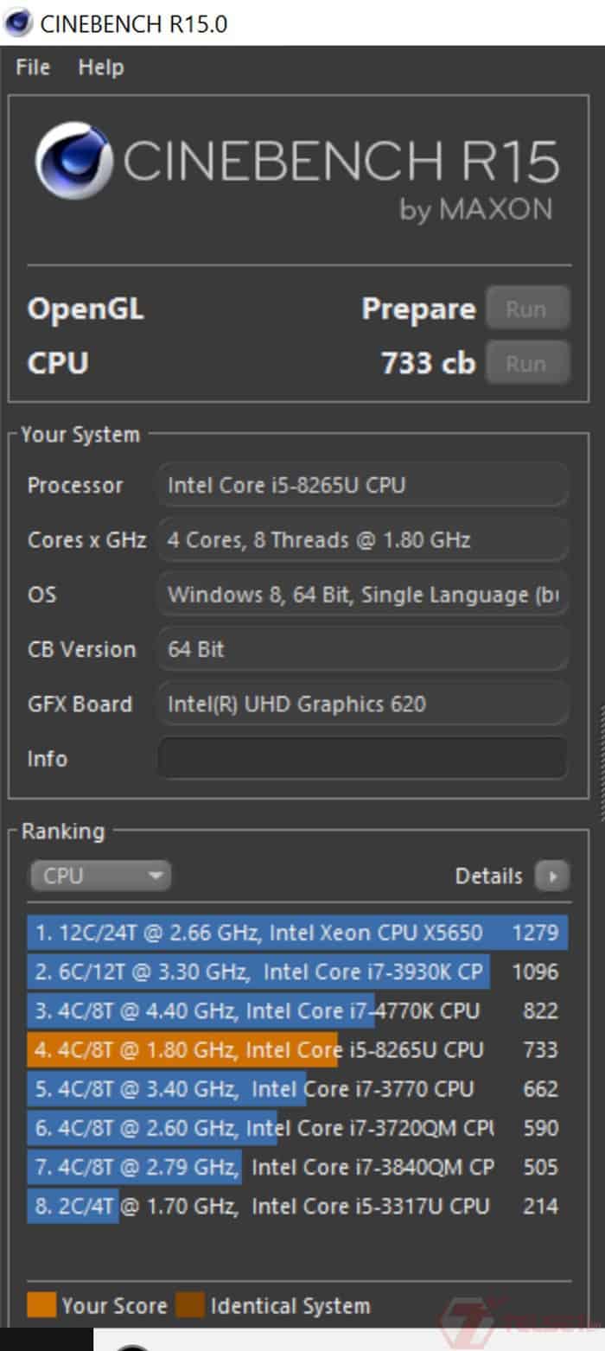Select the highlighted i5-8265U ranking entry
The height and width of the screenshot is (1351, 605).
coord(296,1050)
